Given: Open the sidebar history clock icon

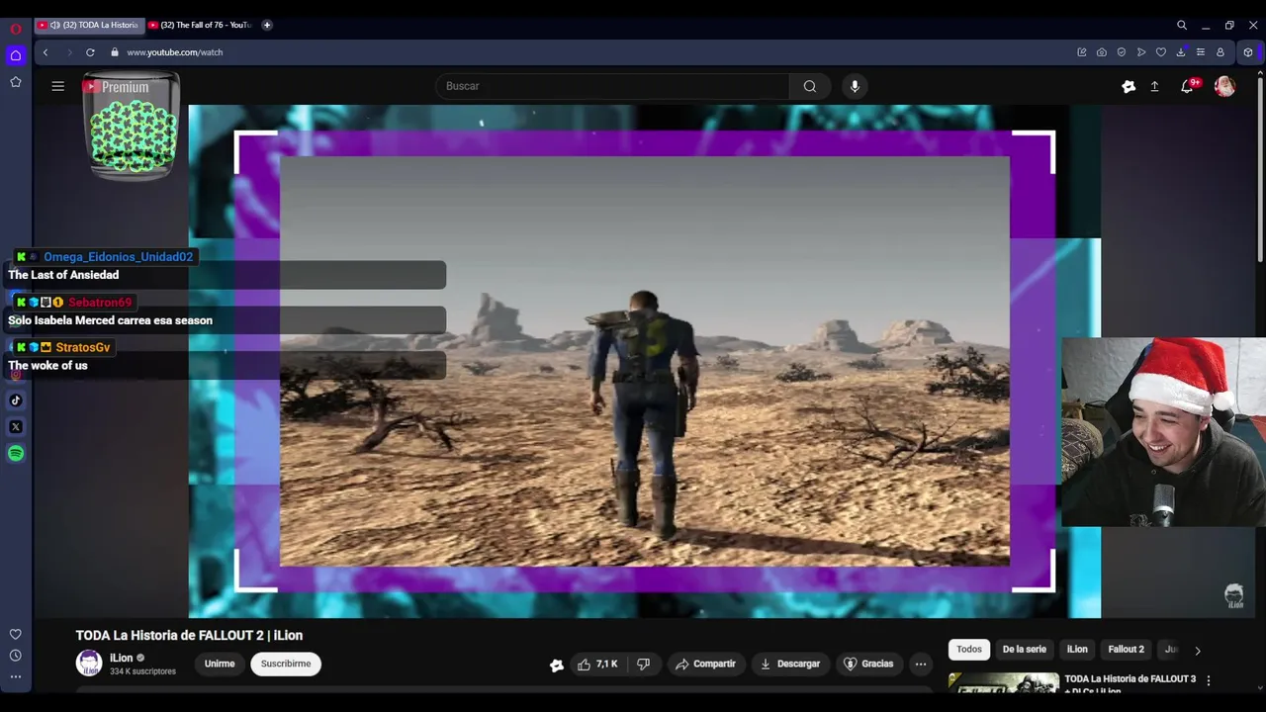Looking at the screenshot, I should click(x=16, y=656).
